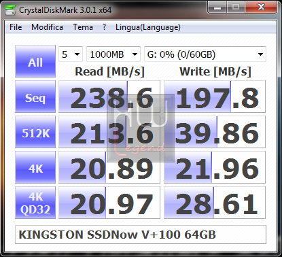Screen dimensions: 282x257
Task: Launch the 4K QD32 test
Action: [x=35, y=203]
